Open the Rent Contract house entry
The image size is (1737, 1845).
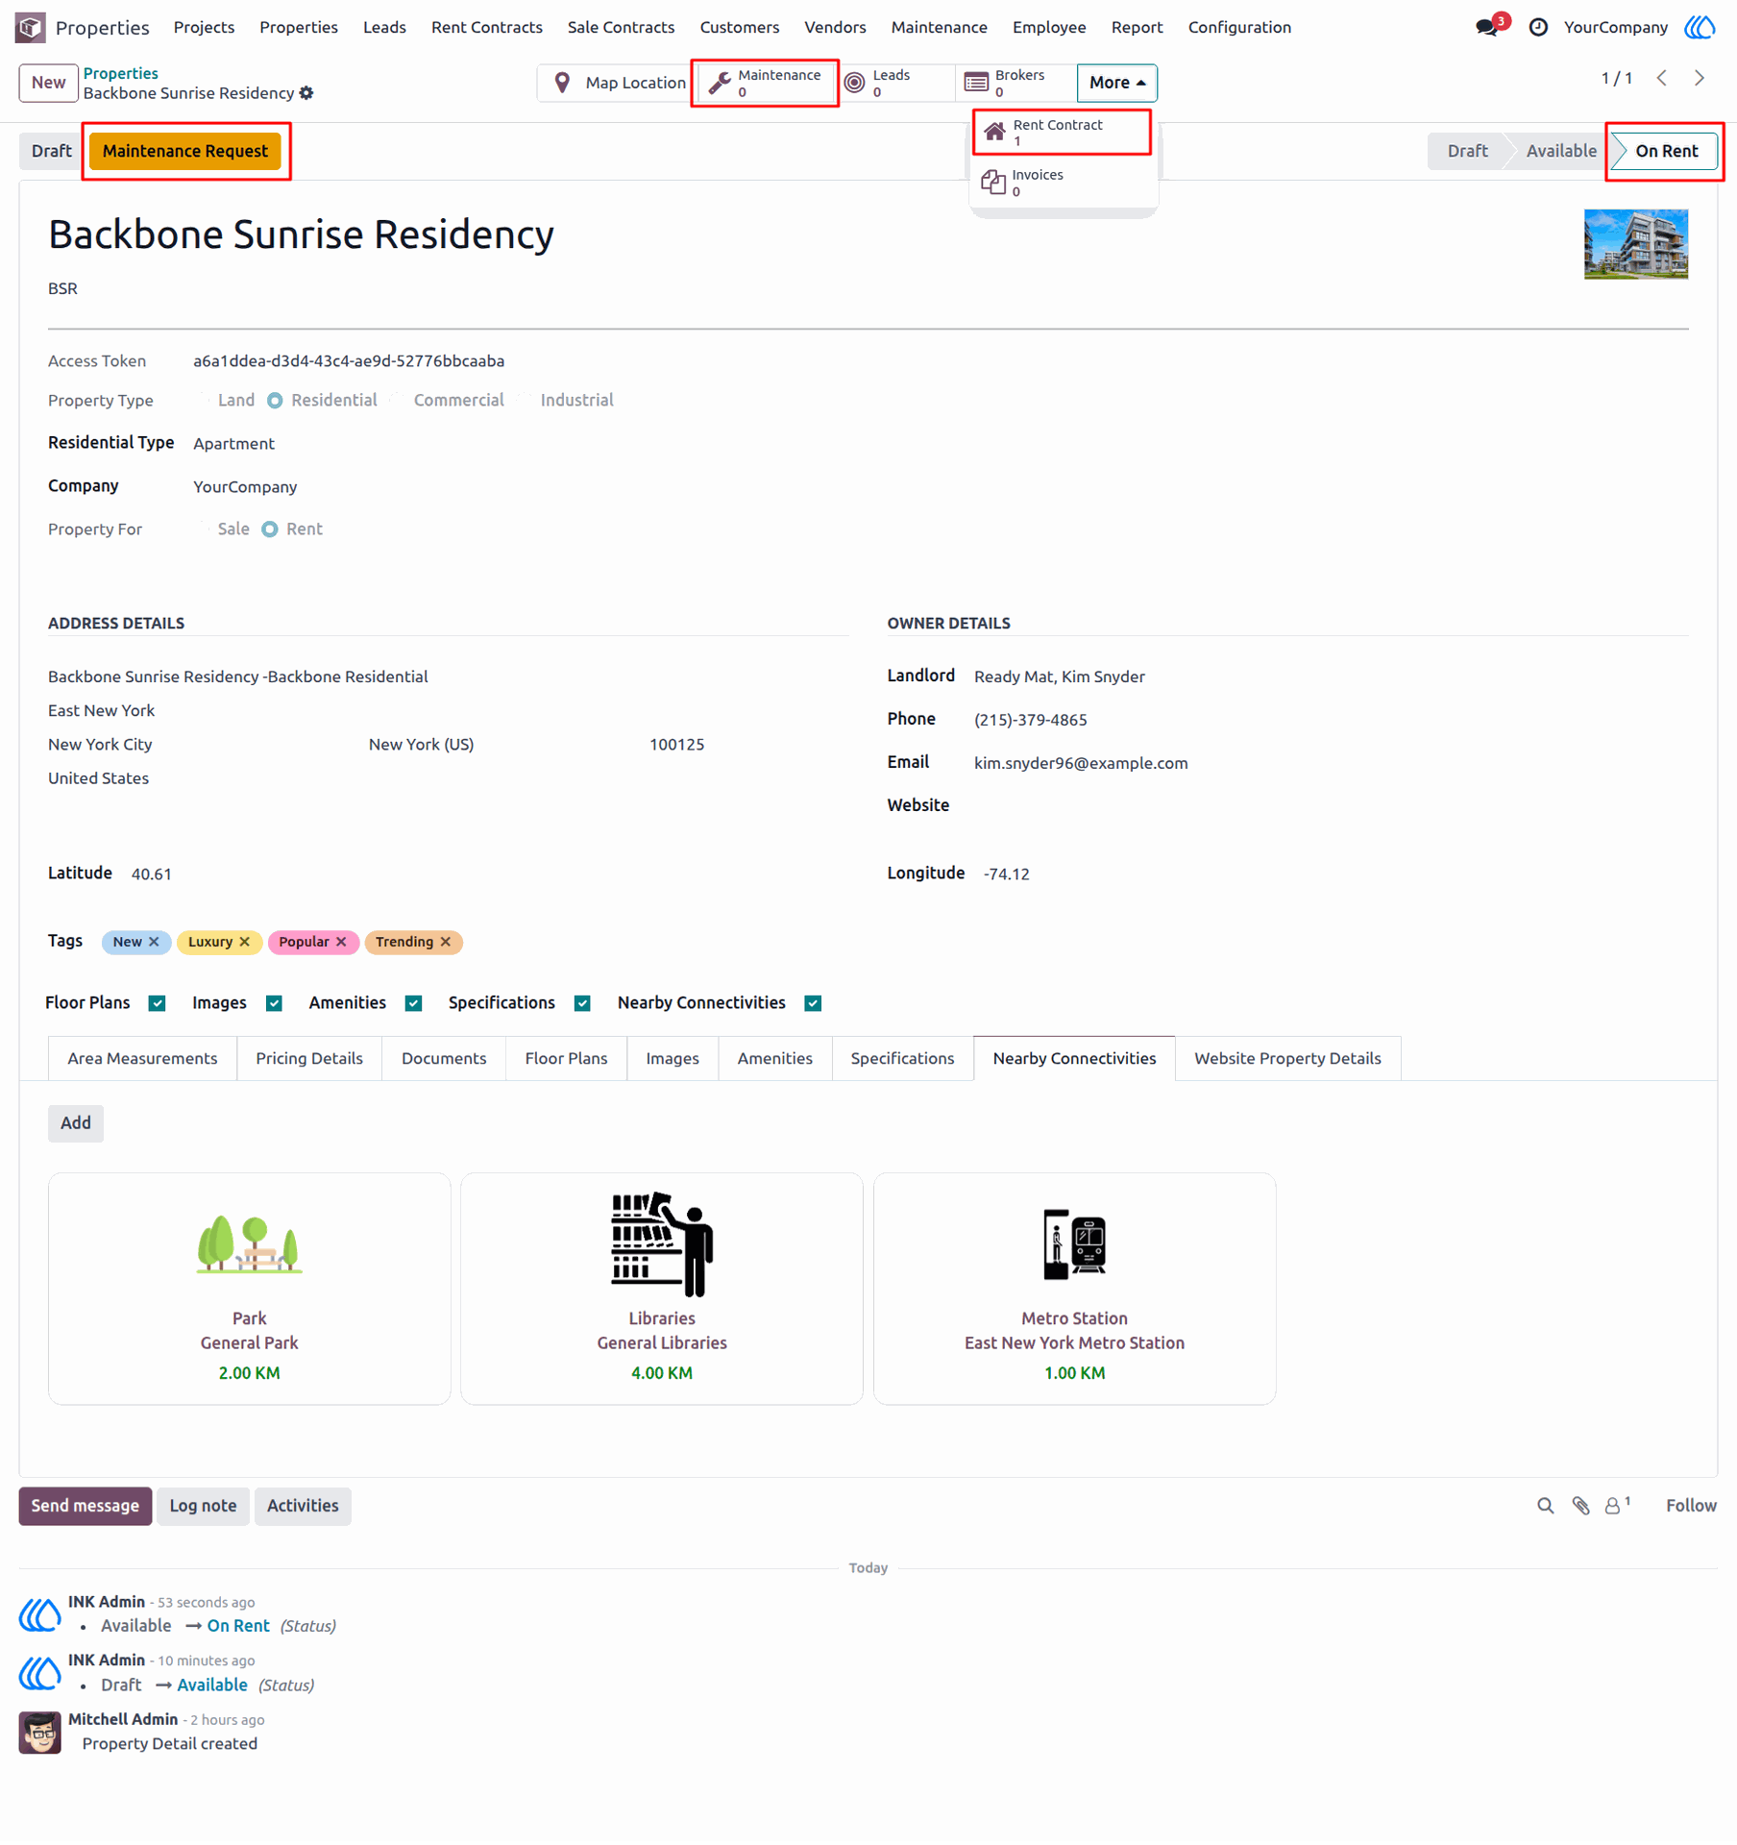click(x=1062, y=133)
